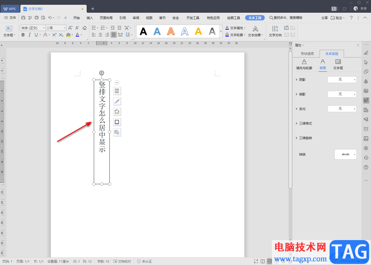Increase paragraph indent
Viewport: 371px width, 265px height.
tap(119, 28)
